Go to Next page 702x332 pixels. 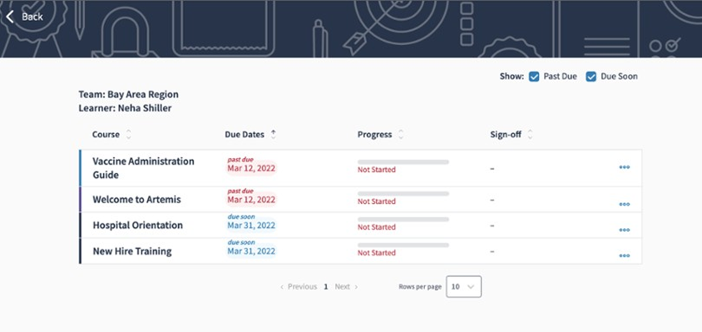pyautogui.click(x=346, y=287)
